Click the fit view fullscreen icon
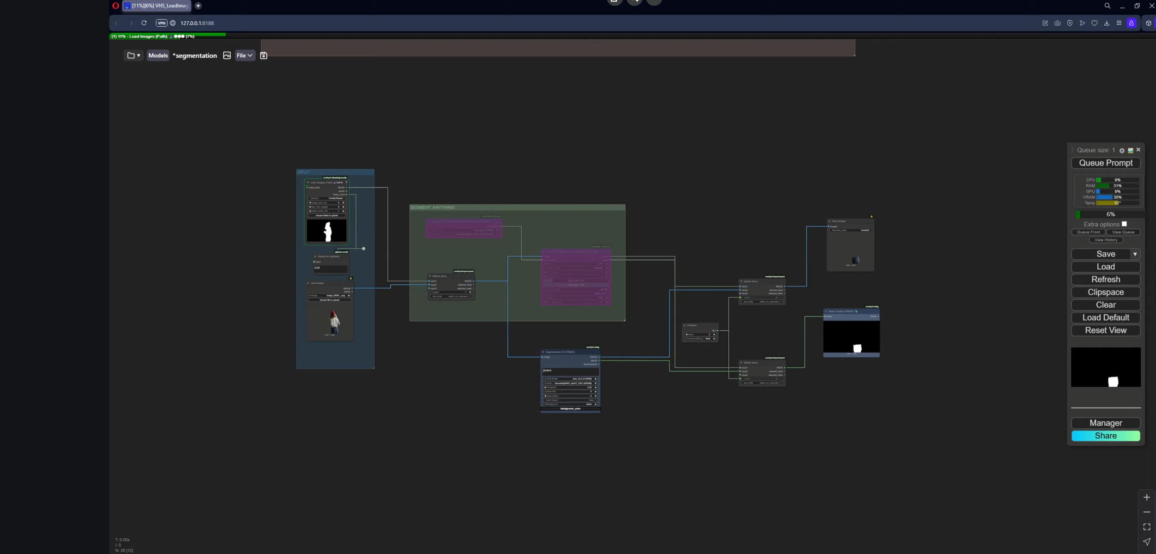1156x554 pixels. tap(1147, 527)
